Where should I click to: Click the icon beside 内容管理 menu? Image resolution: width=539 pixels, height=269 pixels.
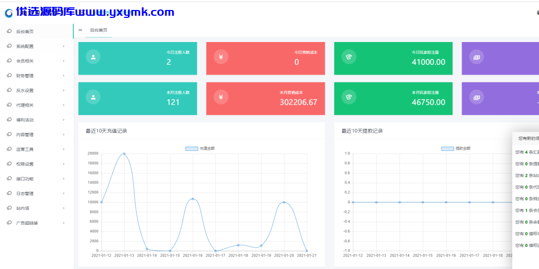9,134
